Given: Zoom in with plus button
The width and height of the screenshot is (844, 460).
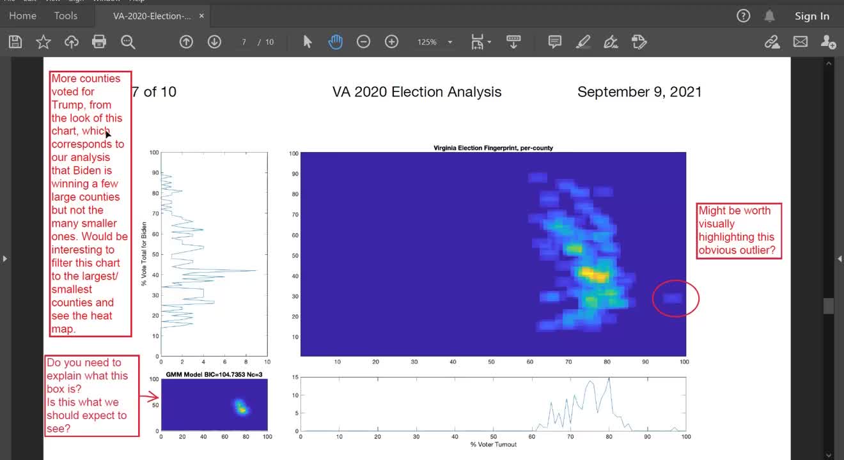Looking at the screenshot, I should (391, 42).
